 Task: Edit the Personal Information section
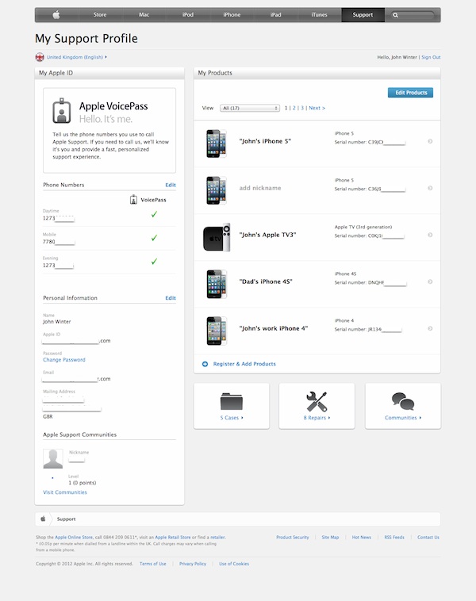[x=171, y=298]
